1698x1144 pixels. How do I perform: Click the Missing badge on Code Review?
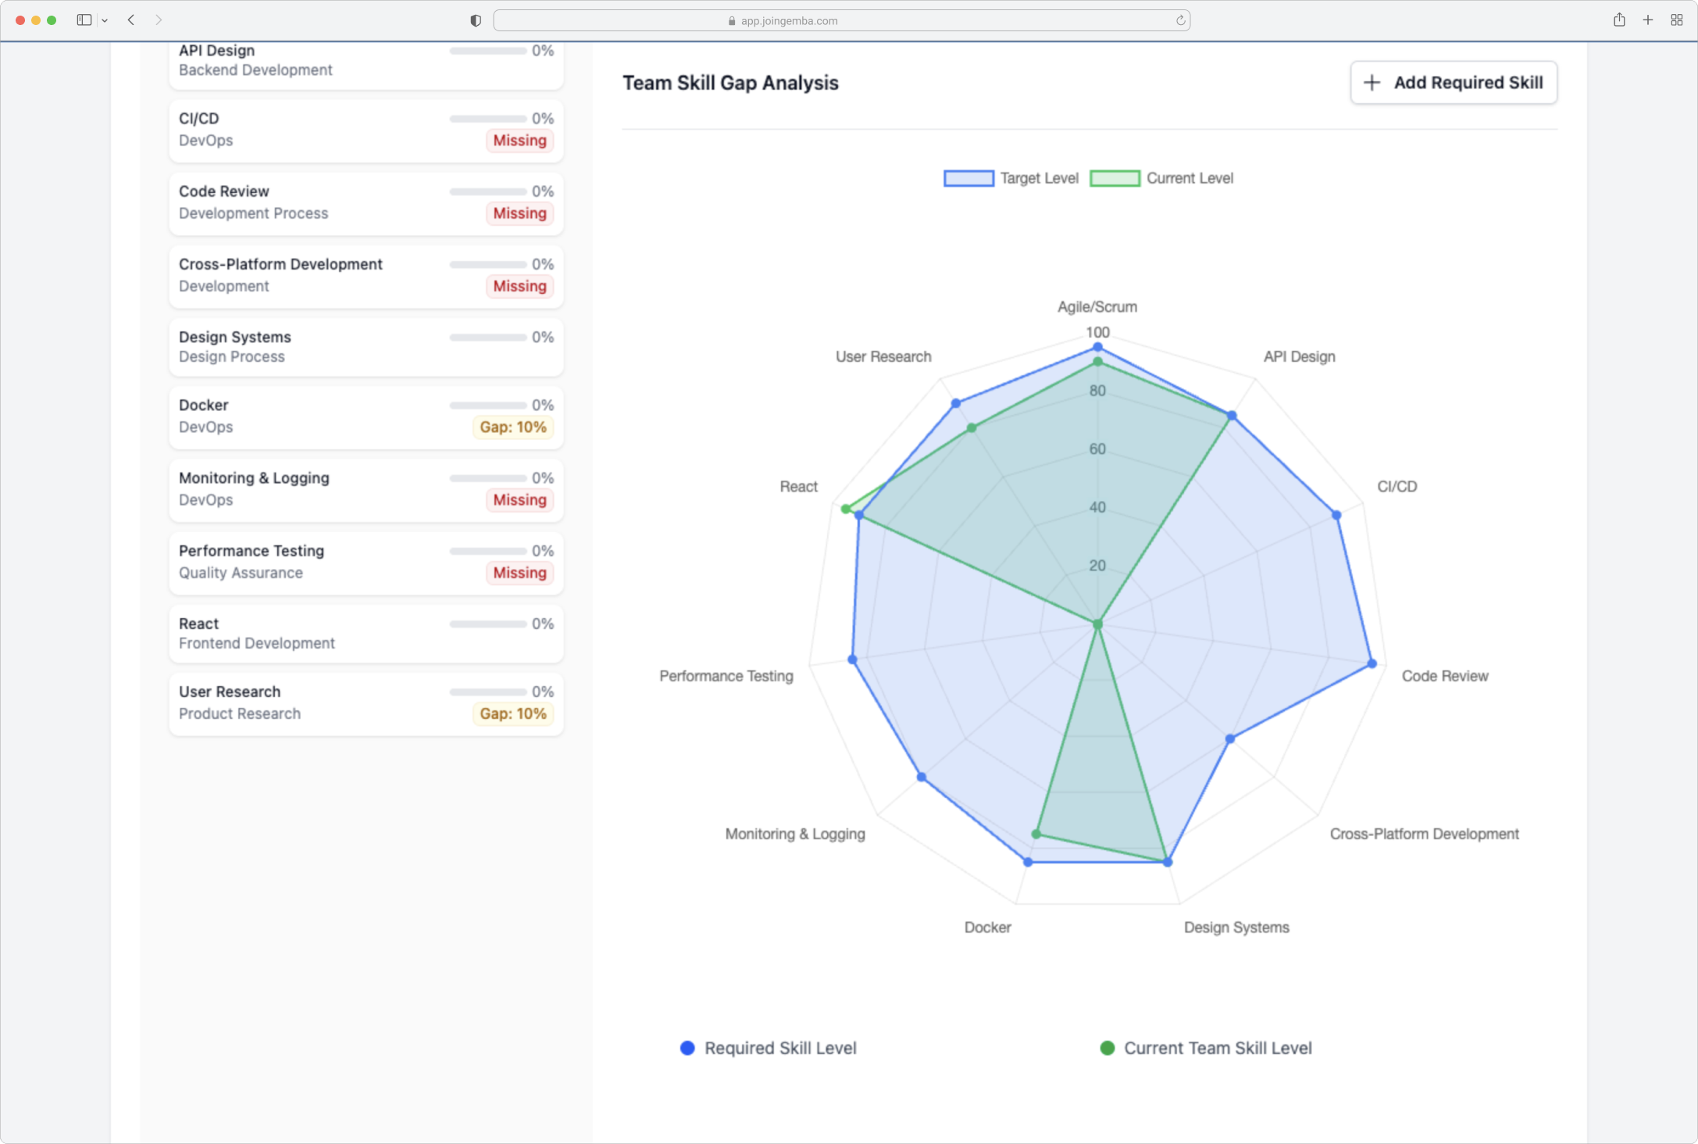(x=519, y=213)
